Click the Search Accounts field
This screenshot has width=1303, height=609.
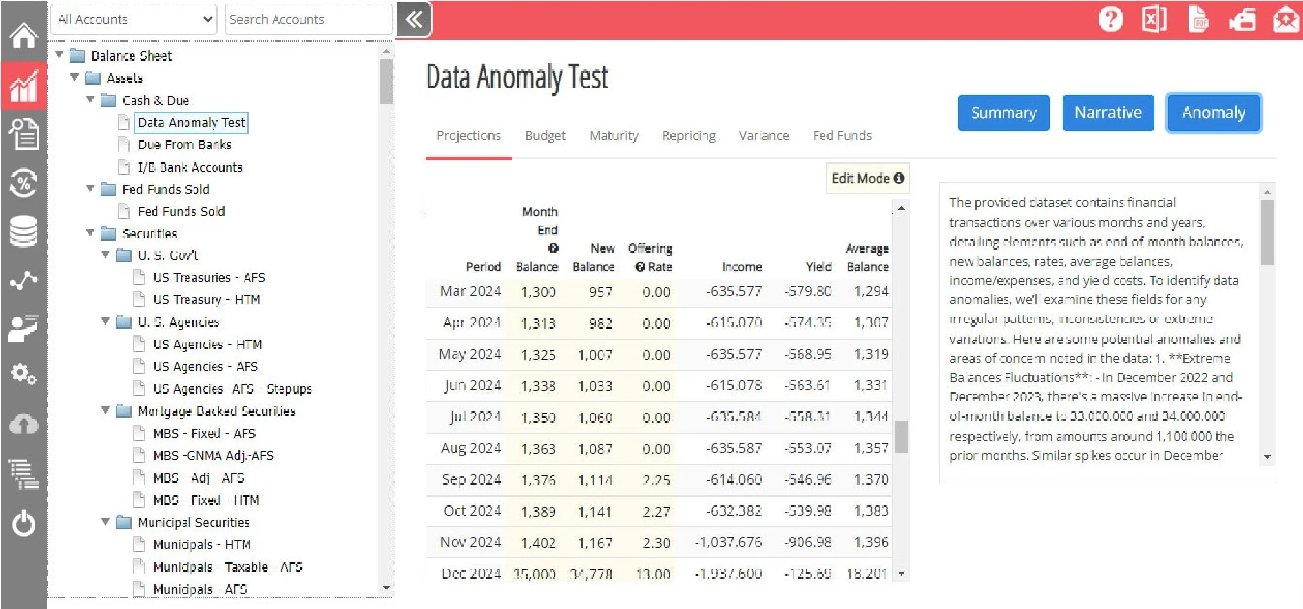[308, 20]
